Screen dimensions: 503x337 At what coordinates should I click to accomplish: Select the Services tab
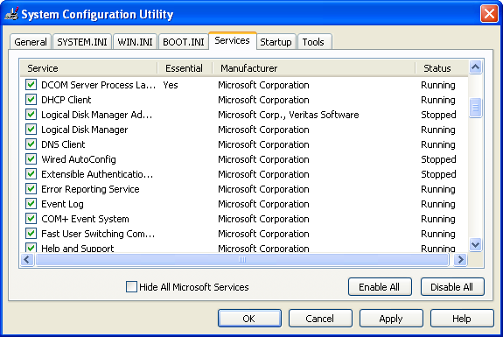(232, 41)
